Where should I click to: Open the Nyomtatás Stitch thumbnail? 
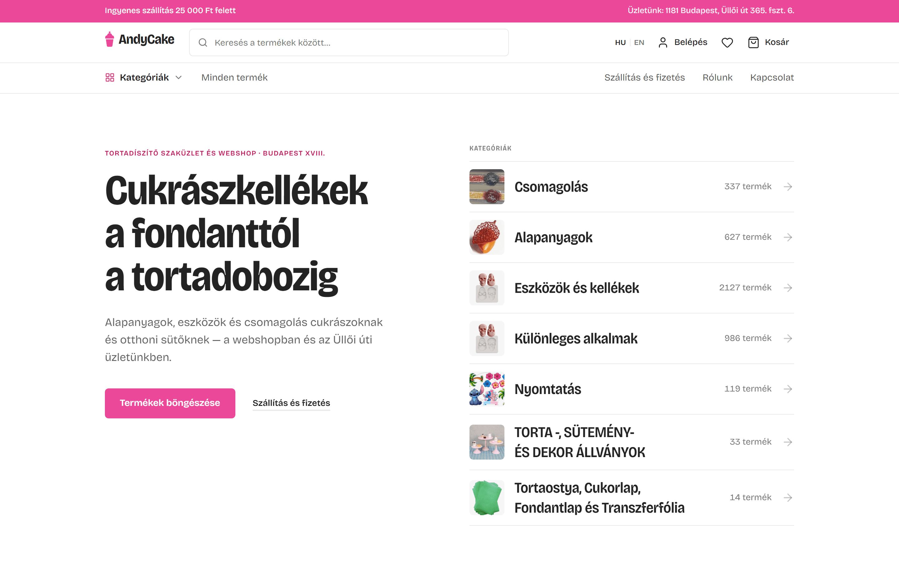pyautogui.click(x=487, y=389)
